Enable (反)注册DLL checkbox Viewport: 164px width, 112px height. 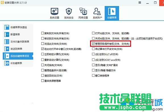pyautogui.click(x=93, y=54)
